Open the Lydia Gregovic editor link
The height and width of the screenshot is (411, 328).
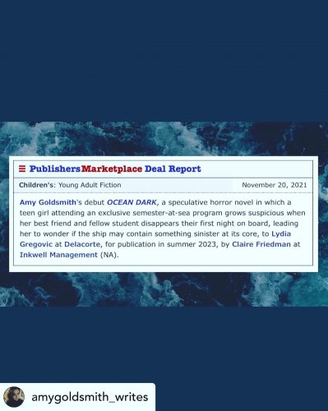pos(155,239)
